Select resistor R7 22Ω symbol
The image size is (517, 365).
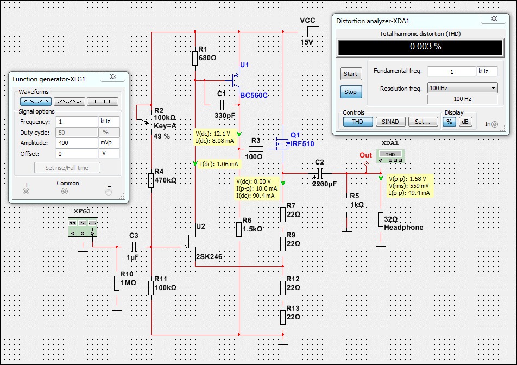click(x=283, y=215)
